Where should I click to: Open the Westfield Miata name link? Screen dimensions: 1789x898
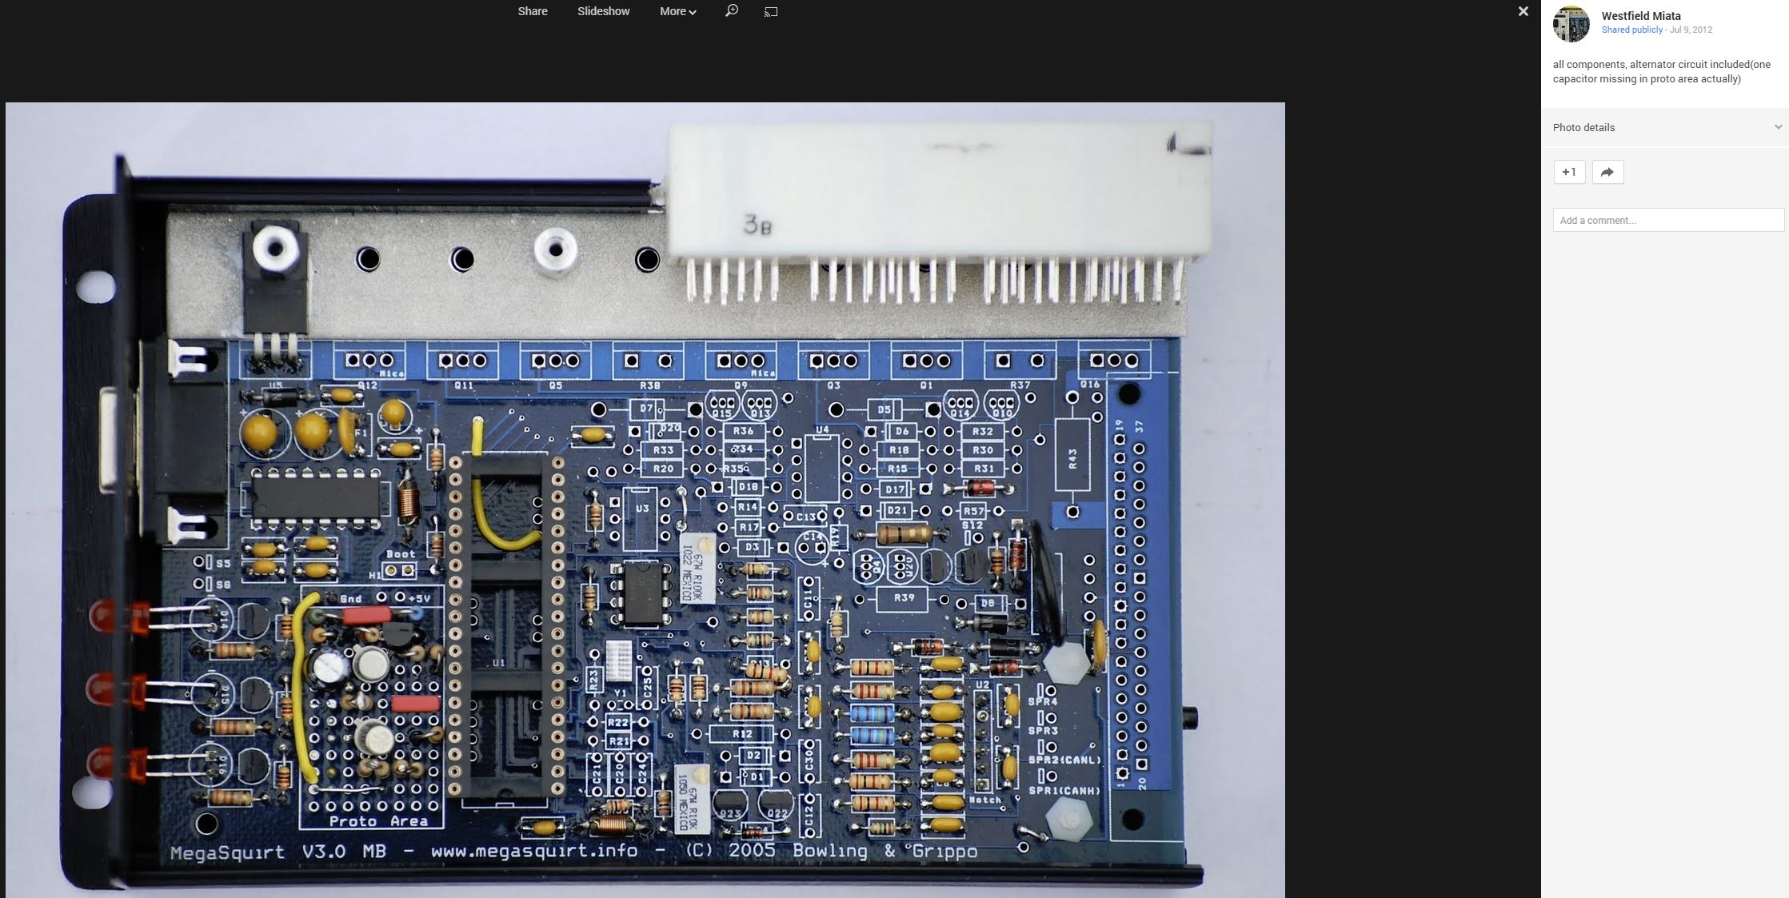[1640, 16]
